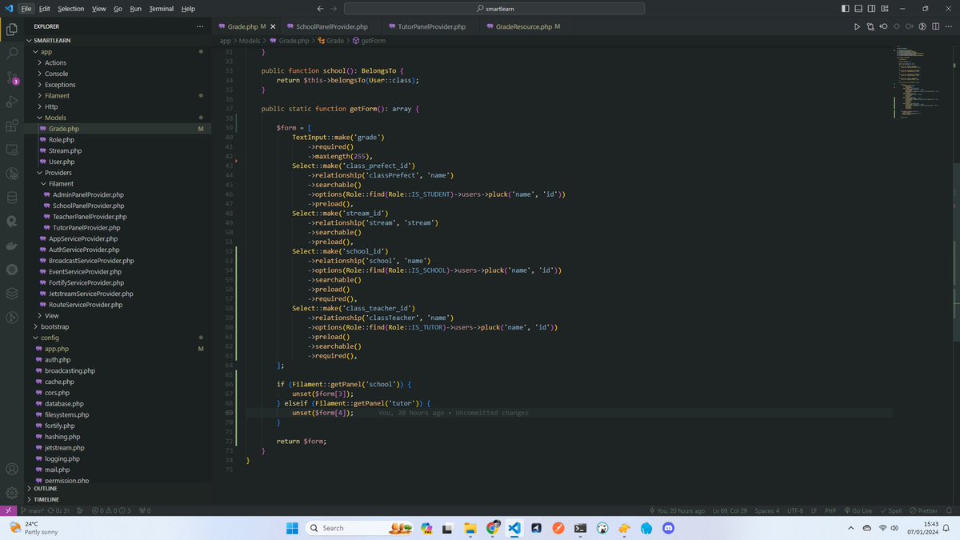Image resolution: width=960 pixels, height=540 pixels.
Task: Open Windows Start menu
Action: pos(291,528)
